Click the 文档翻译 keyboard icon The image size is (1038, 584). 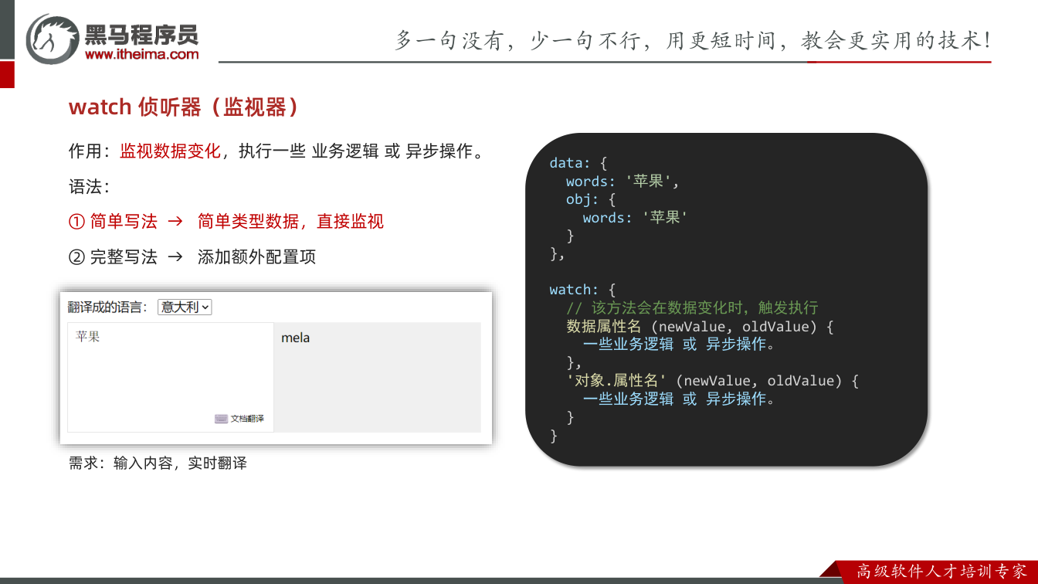coord(222,419)
